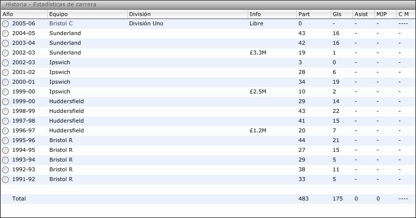Sort by the Gls column header

(x=342, y=14)
